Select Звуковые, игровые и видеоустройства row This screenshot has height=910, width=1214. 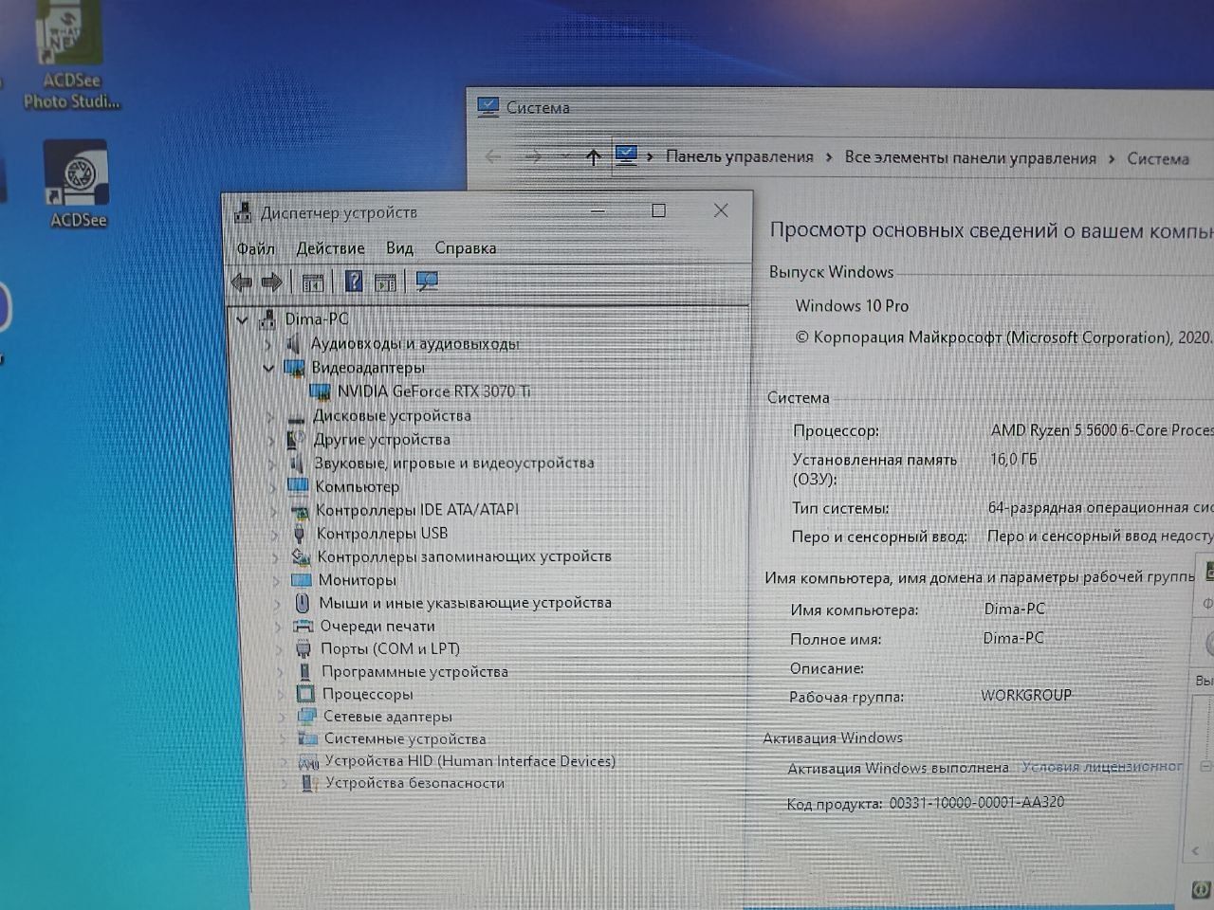454,463
